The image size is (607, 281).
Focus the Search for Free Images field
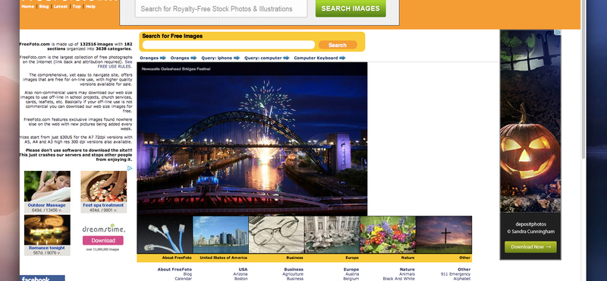228,45
